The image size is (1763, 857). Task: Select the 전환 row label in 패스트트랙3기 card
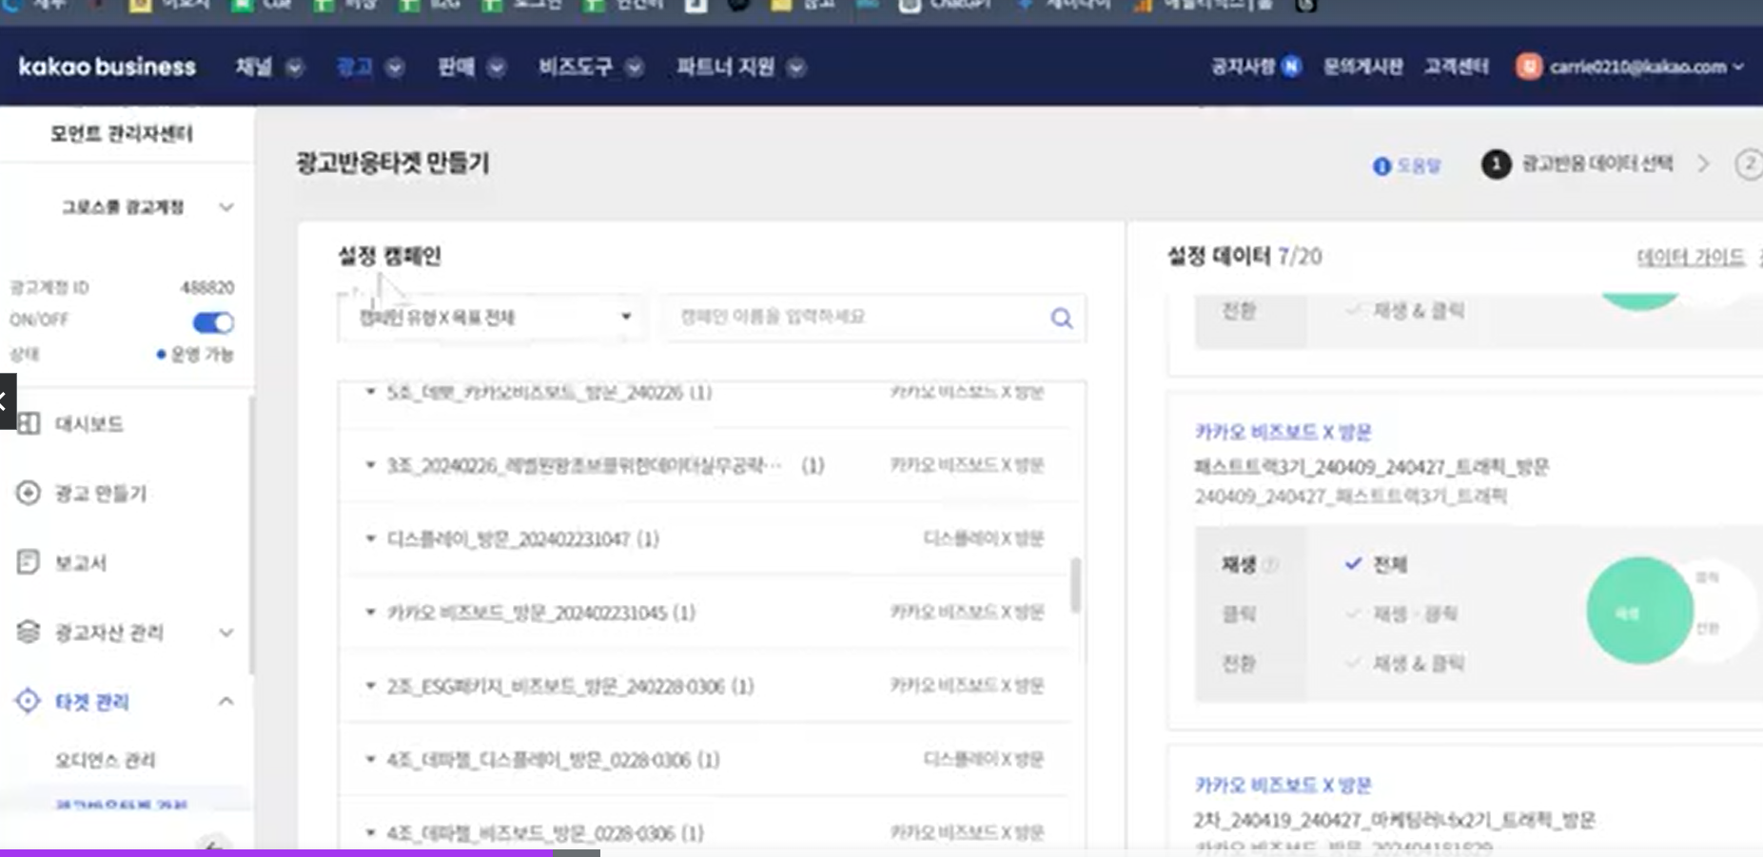tap(1239, 664)
